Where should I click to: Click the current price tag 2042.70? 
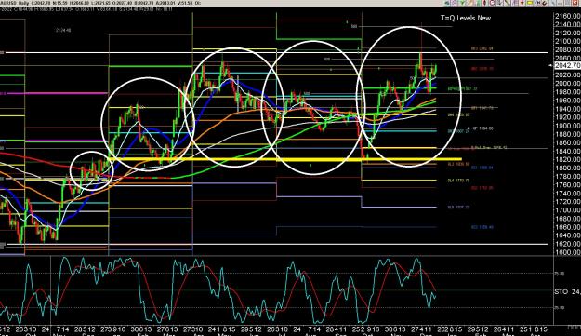point(567,66)
